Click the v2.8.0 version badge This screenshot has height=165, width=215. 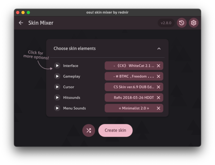point(166,23)
